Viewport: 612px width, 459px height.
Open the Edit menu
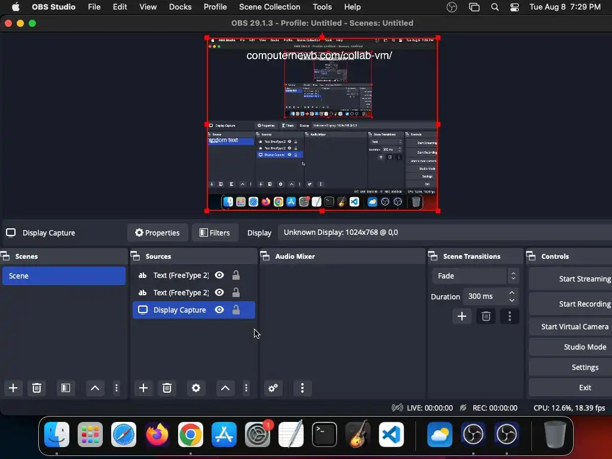[120, 7]
